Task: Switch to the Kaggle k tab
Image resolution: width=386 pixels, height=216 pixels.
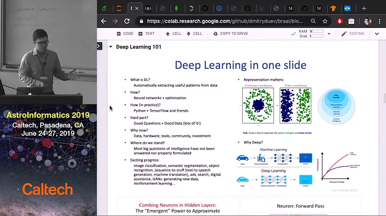Action: coord(262,9)
